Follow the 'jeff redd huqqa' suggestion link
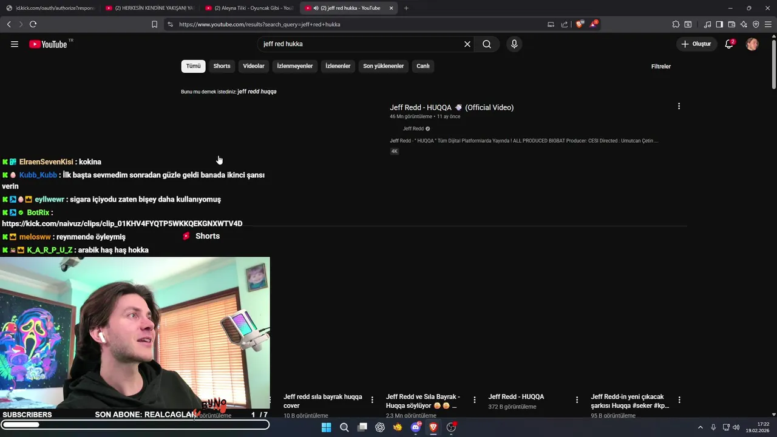Screen dimensions: 777x437 pyautogui.click(x=257, y=92)
